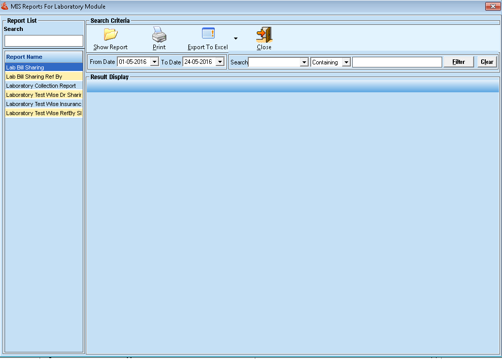Click the Show Report folder icon
The height and width of the screenshot is (359, 502).
pyautogui.click(x=111, y=34)
